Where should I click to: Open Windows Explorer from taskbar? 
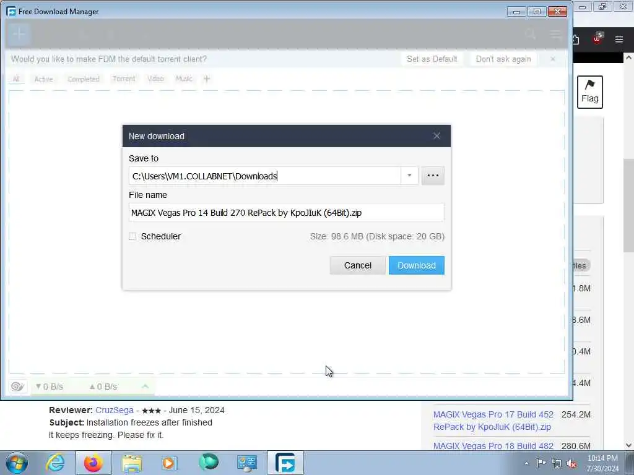click(132, 463)
